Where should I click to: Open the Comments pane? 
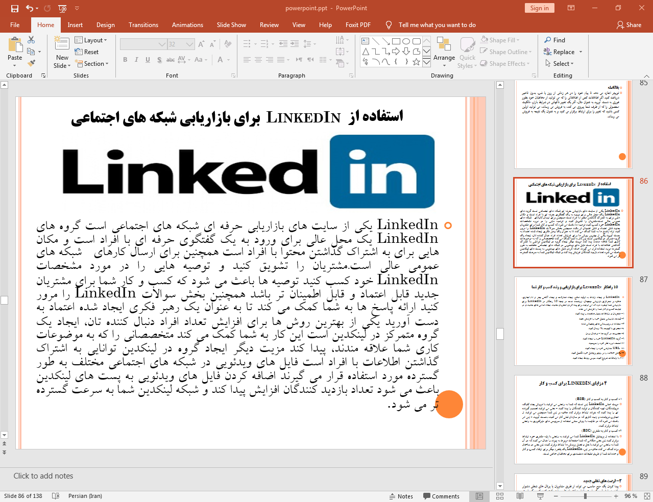(x=441, y=496)
